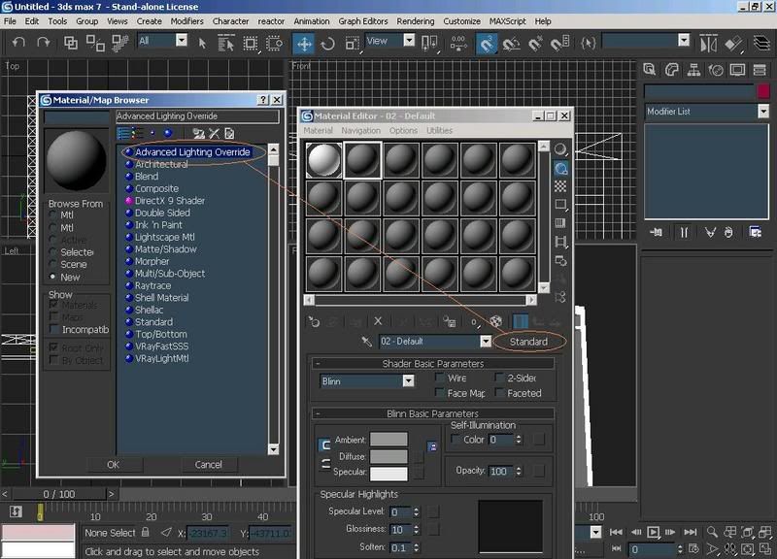Screen dimensions: 777x559
Task: Click the Diffuse color swatch
Action: [388, 456]
